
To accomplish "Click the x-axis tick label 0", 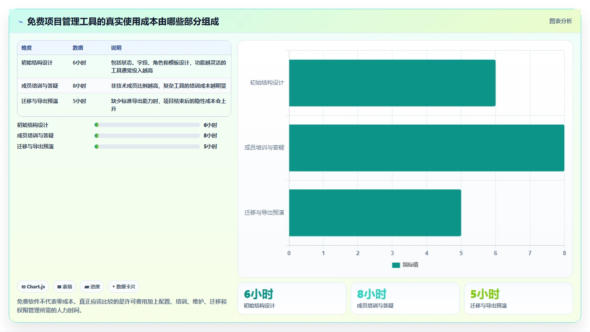I will [289, 253].
